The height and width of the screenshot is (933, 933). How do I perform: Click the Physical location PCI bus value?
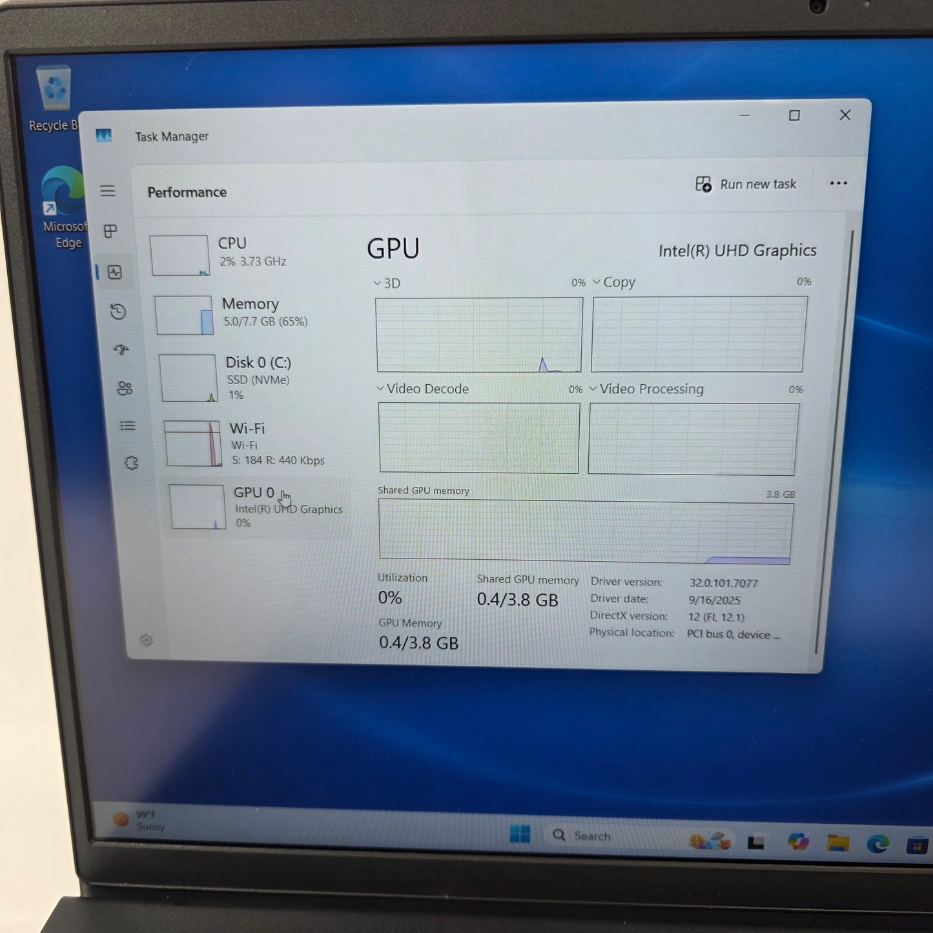733,634
